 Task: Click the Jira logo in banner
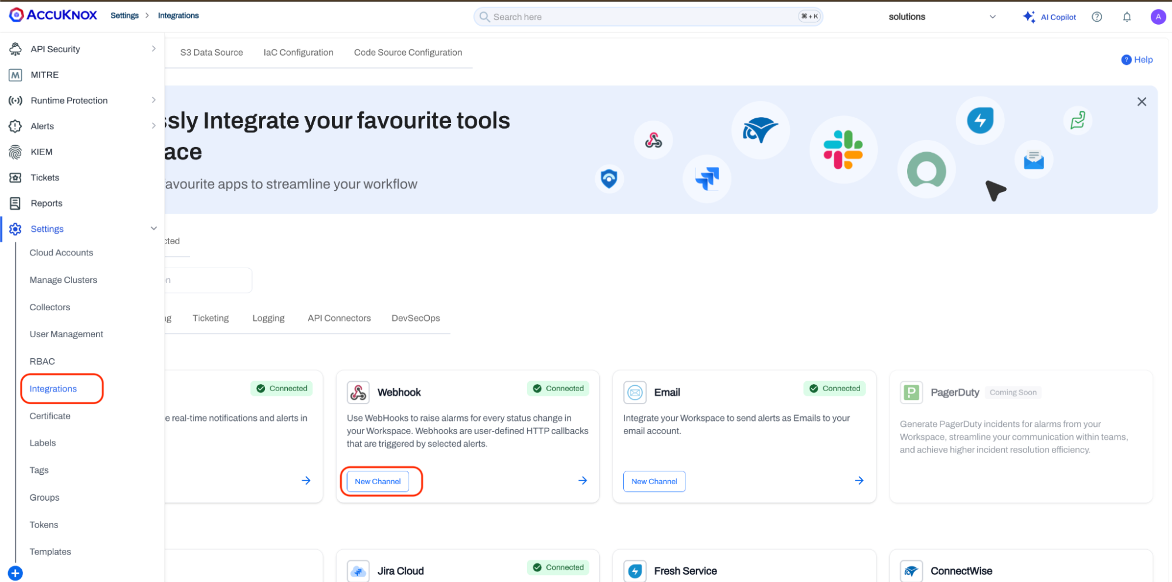click(707, 178)
